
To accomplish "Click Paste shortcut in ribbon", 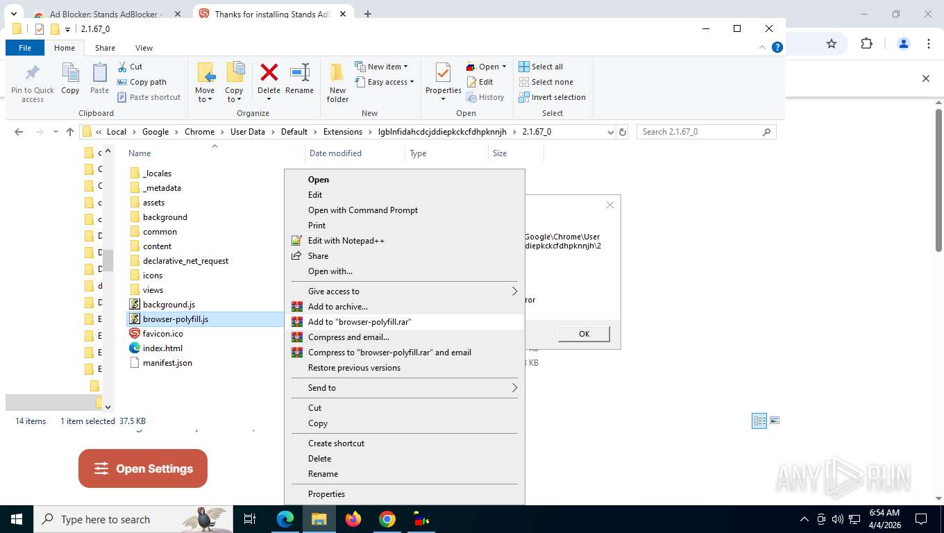I will (x=149, y=97).
